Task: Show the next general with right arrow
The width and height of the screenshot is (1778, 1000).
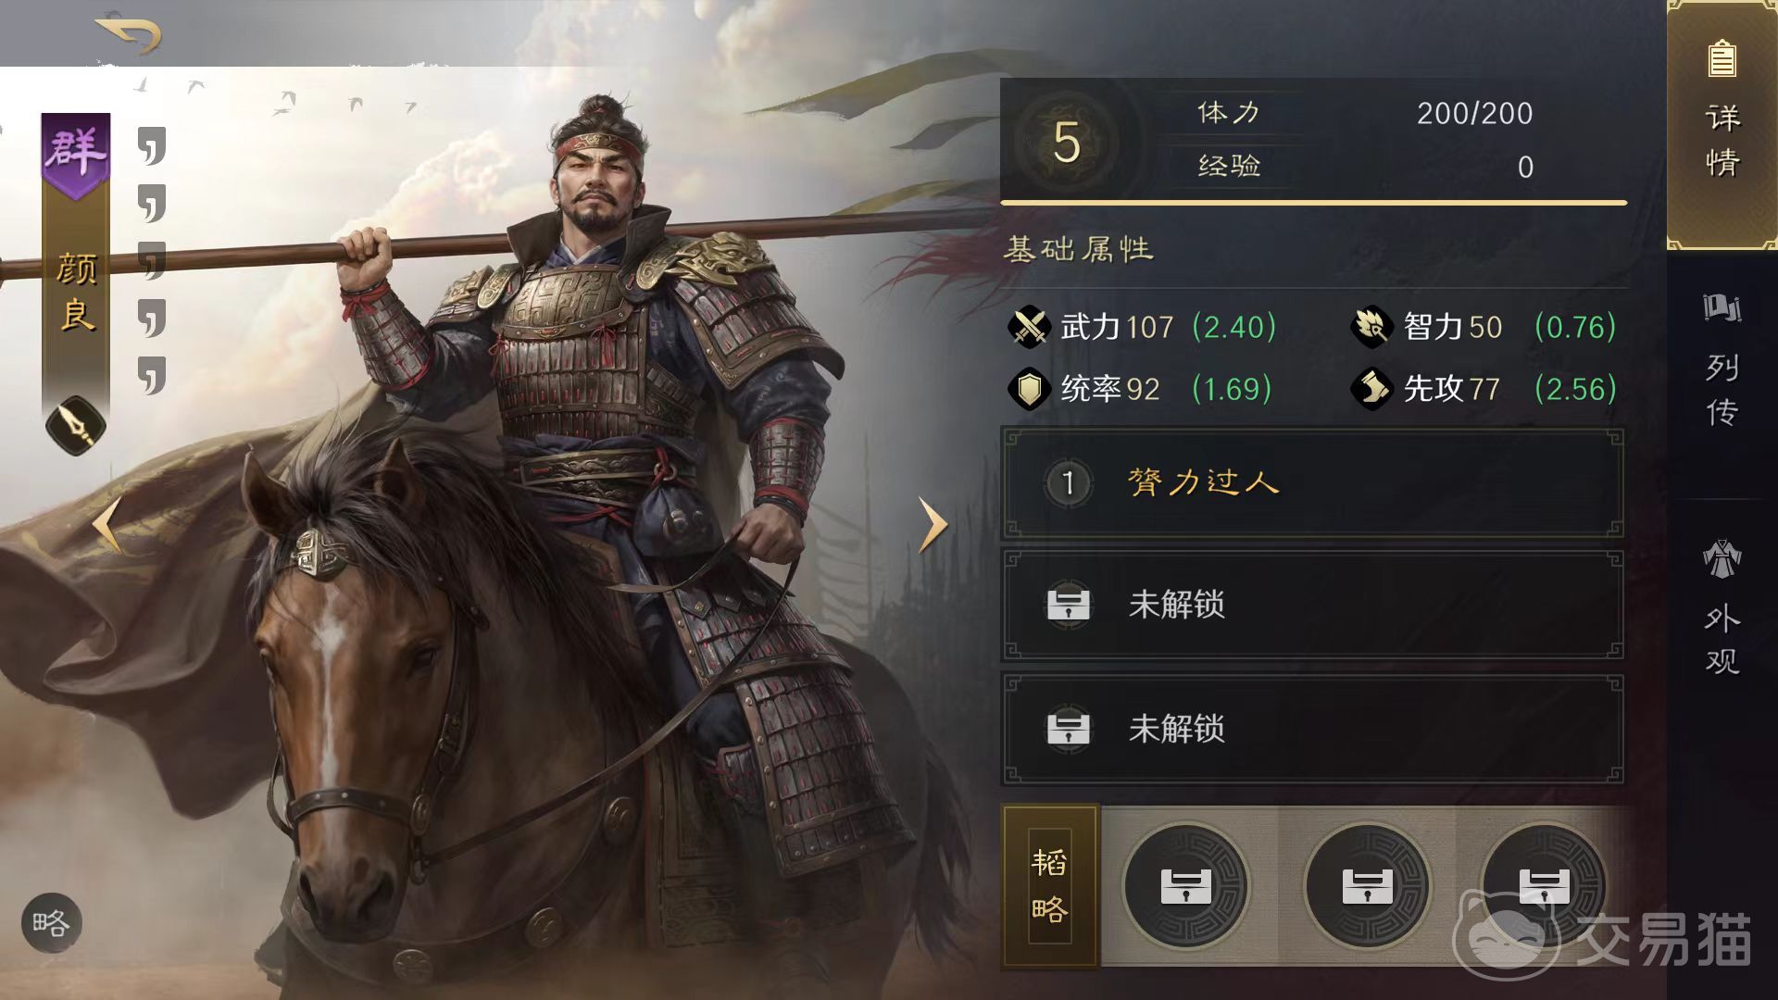Action: [933, 524]
